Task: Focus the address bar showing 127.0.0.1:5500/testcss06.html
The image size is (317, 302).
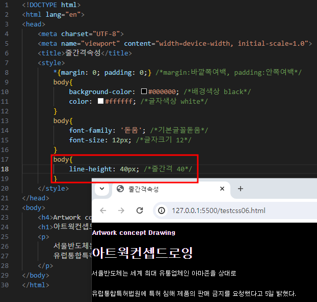Action: [235, 210]
